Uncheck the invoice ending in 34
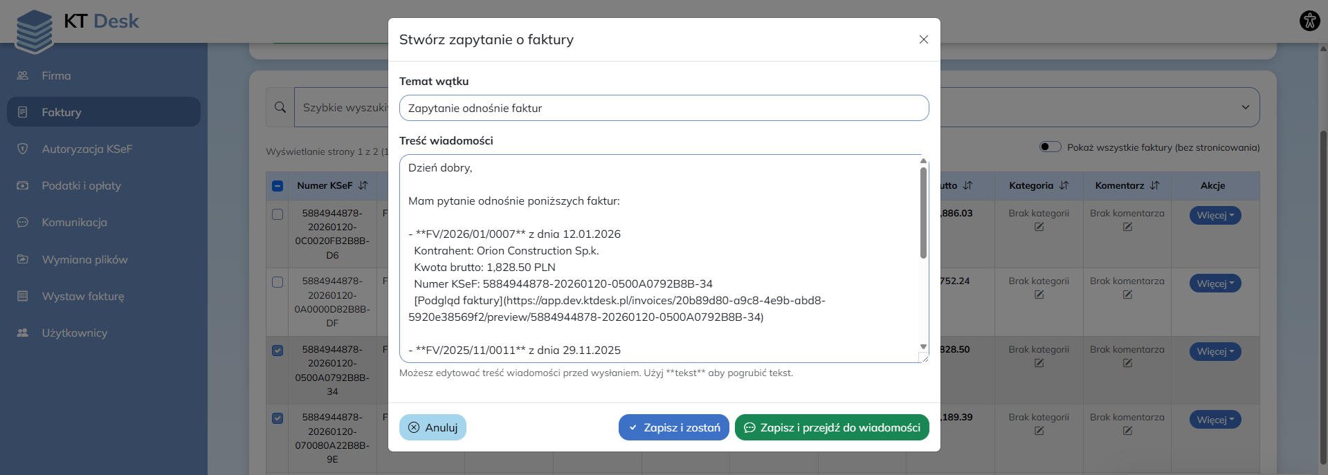1328x475 pixels. pos(278,351)
